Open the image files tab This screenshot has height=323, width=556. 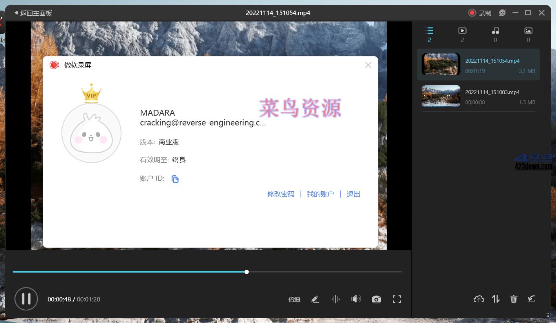(x=528, y=30)
